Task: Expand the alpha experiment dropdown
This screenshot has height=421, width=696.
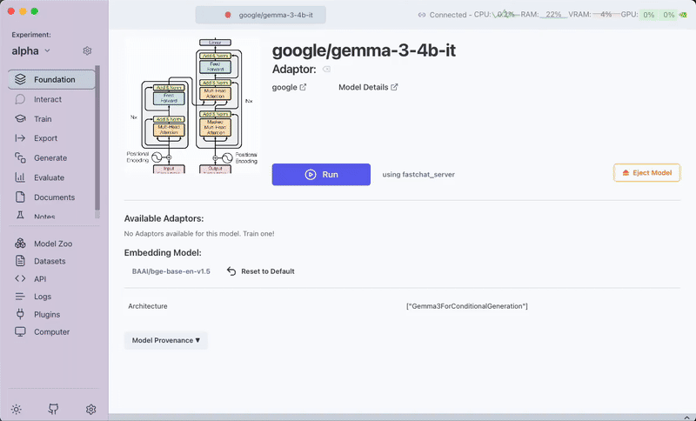Action: 31,51
